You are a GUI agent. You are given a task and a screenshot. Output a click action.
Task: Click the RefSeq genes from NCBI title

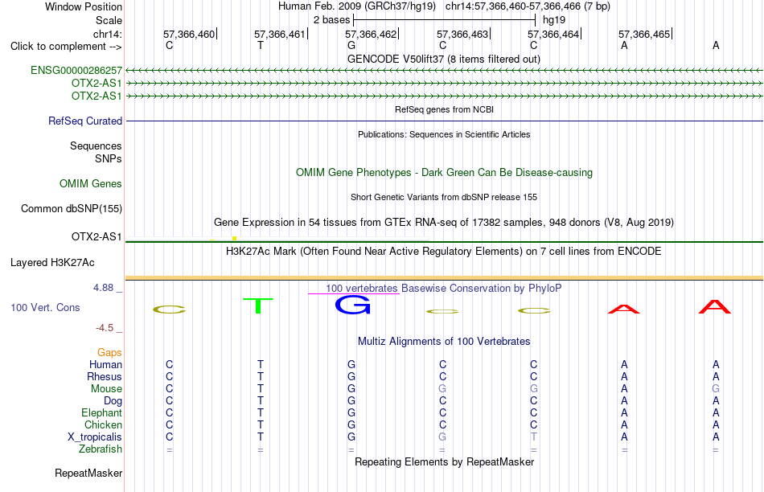[445, 109]
